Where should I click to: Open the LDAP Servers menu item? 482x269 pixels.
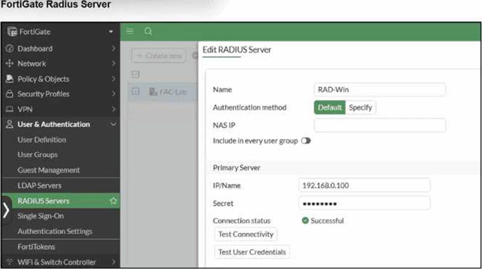(40, 185)
